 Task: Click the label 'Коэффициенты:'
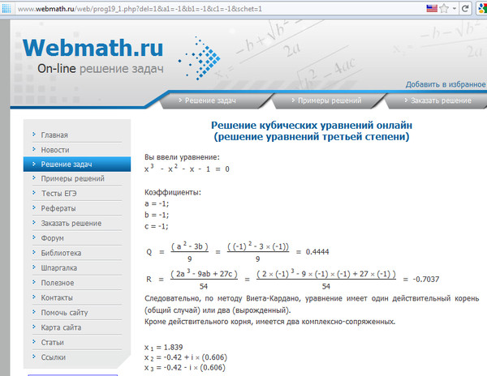pos(173,192)
